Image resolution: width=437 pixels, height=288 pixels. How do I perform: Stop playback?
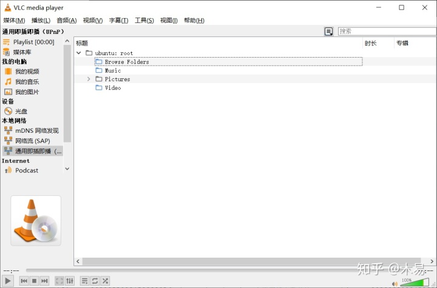[34, 281]
